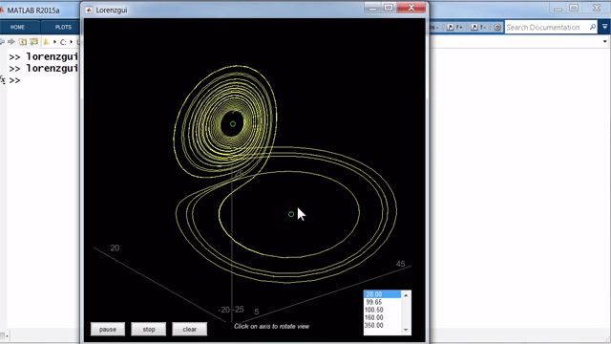Click the browse for folder icon
Screen dimensions: 611x344
34,41
